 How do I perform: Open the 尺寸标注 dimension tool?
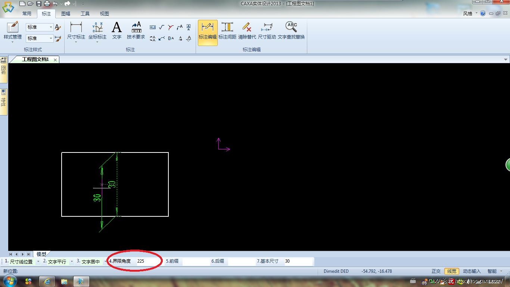76,31
